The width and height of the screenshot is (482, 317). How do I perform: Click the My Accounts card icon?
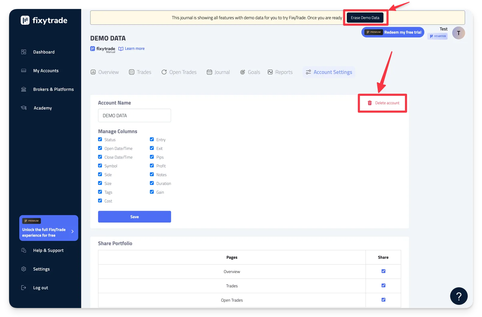[x=23, y=70]
